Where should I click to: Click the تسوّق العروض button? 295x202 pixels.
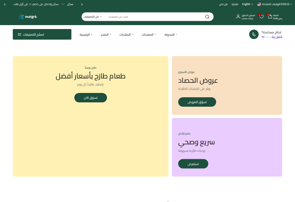coord(197,102)
